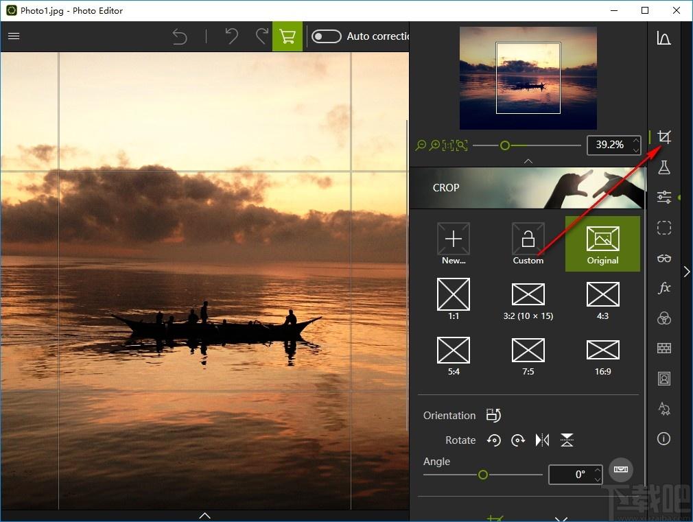693x522 pixels.
Task: Flip the photo horizontally
Action: [542, 440]
